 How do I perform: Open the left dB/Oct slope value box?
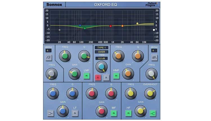[48, 51]
